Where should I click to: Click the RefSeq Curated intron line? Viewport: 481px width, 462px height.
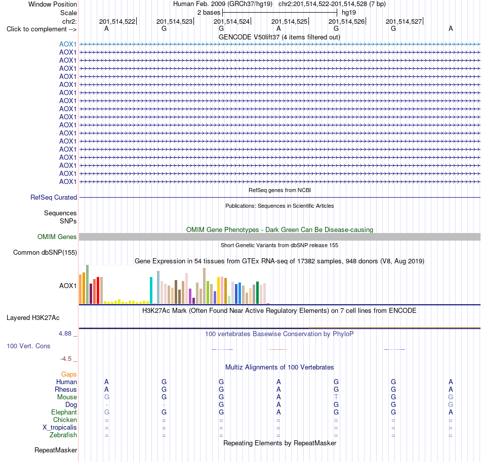coord(279,198)
